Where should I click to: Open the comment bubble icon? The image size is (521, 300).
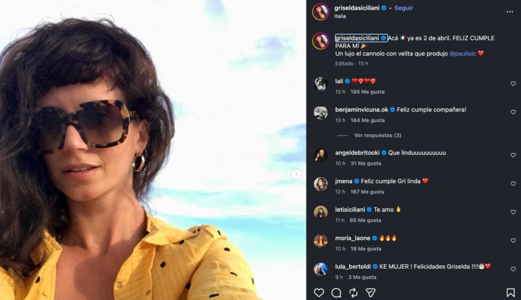tap(336, 292)
